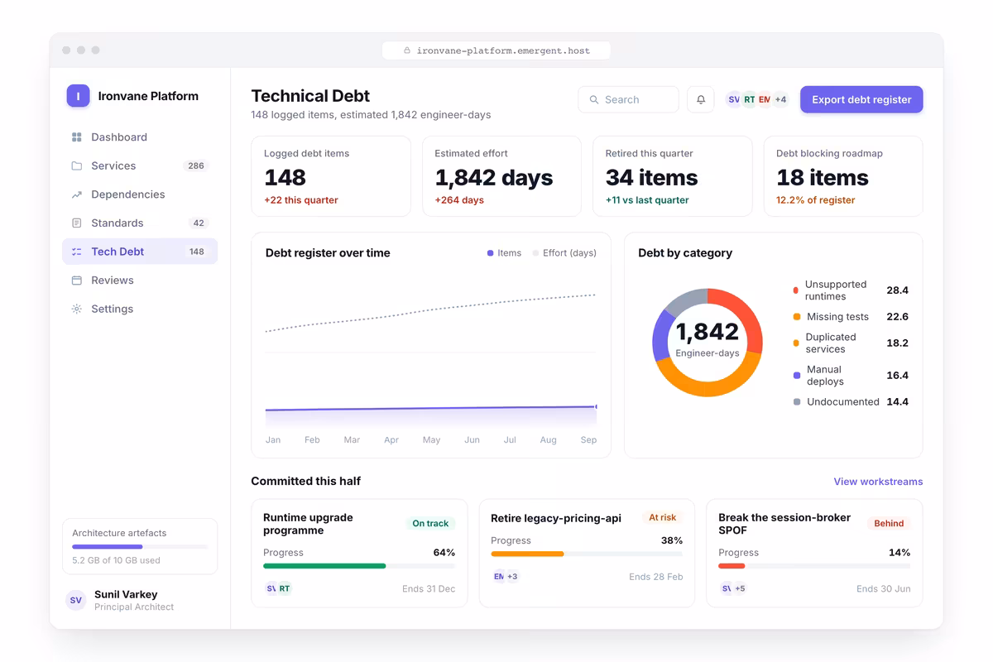The height and width of the screenshot is (662, 993).
Task: Click the Debt blocking roadmap card
Action: (843, 176)
